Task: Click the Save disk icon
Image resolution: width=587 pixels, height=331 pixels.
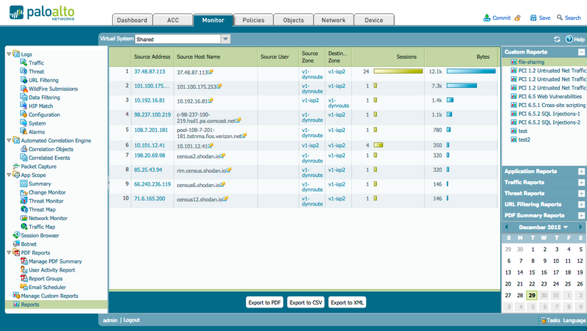Action: pyautogui.click(x=532, y=18)
